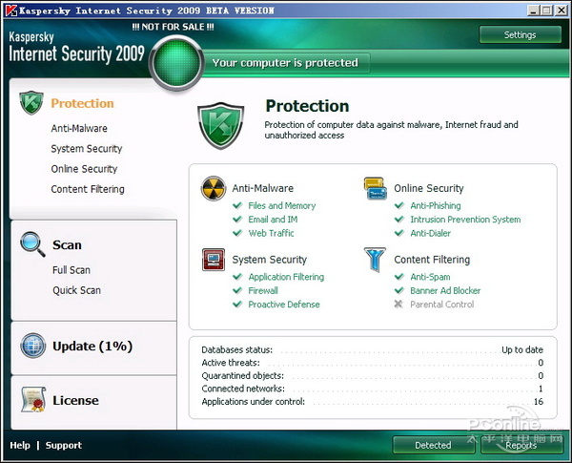The width and height of the screenshot is (572, 463).
Task: Open Files and Memory protection link
Action: coord(282,205)
